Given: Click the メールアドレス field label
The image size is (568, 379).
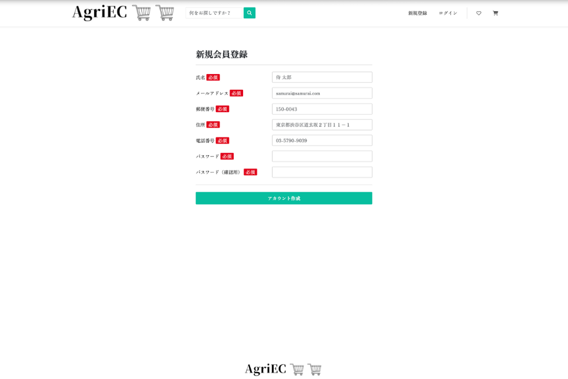Looking at the screenshot, I should pos(212,93).
